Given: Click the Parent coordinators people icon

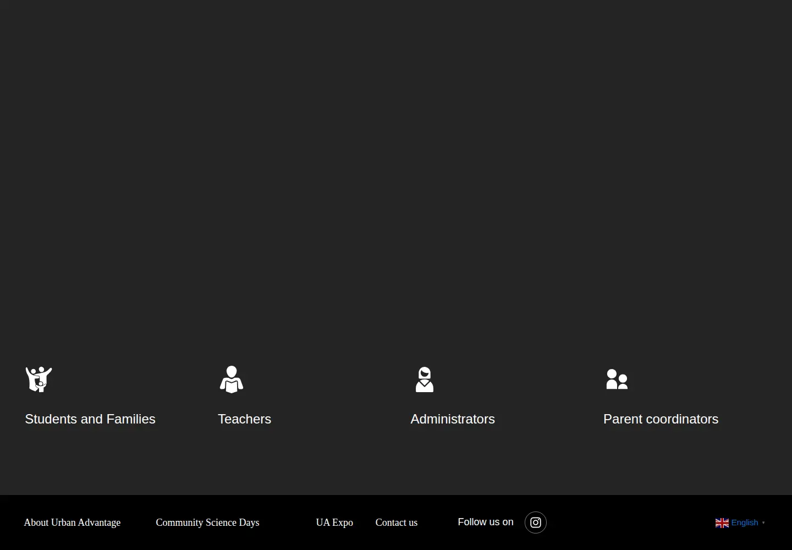Looking at the screenshot, I should [x=617, y=380].
